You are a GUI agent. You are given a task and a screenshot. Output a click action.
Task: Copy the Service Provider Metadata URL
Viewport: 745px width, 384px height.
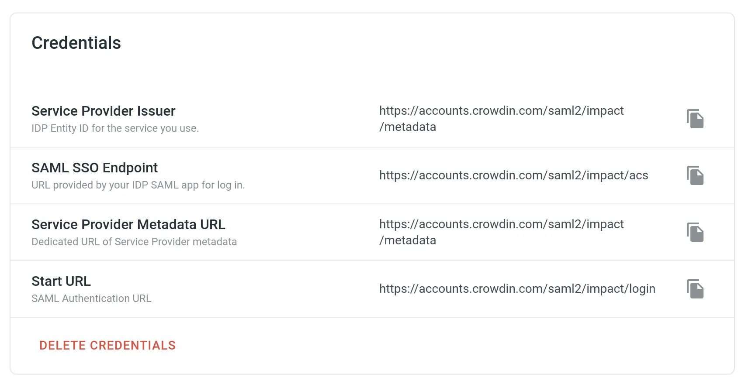tap(696, 232)
